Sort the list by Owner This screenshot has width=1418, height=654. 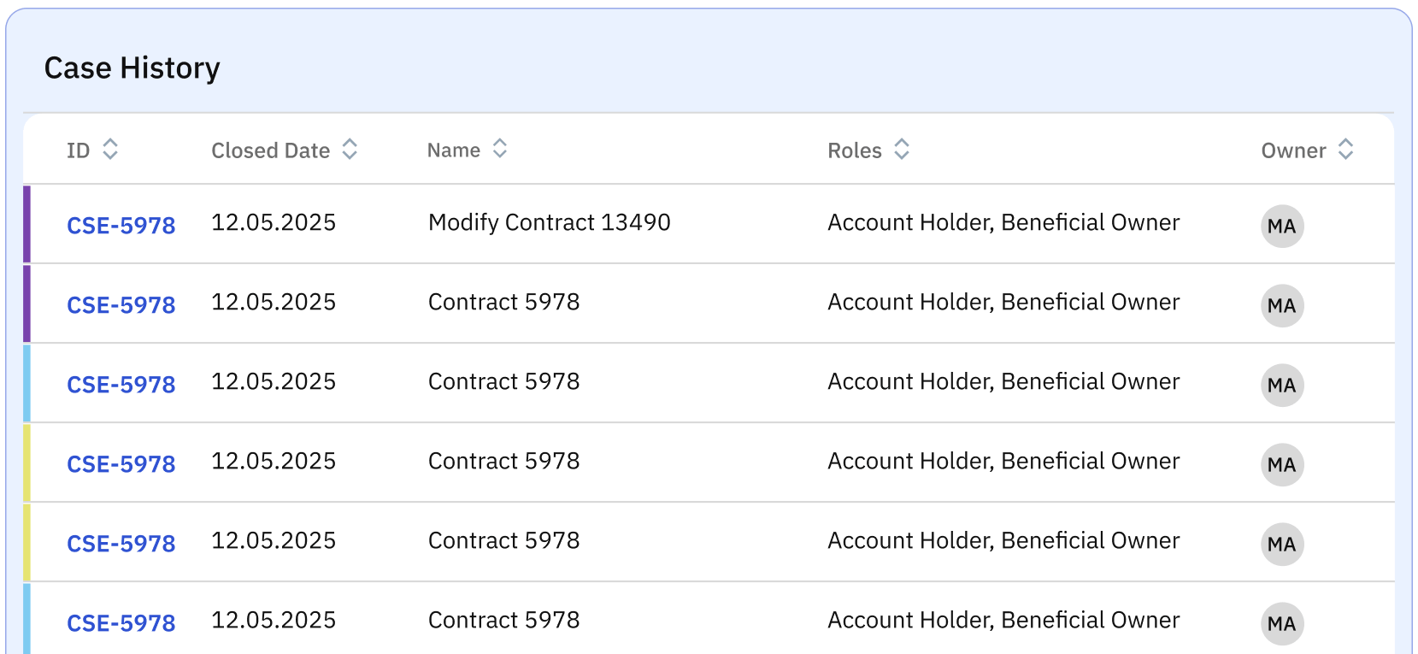[1345, 150]
